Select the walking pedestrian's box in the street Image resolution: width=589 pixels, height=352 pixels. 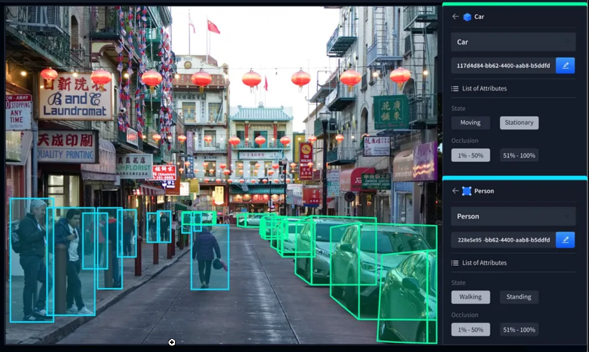(x=210, y=258)
